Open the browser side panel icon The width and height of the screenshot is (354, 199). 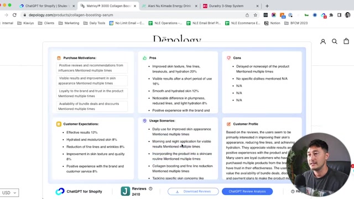tap(339, 15)
